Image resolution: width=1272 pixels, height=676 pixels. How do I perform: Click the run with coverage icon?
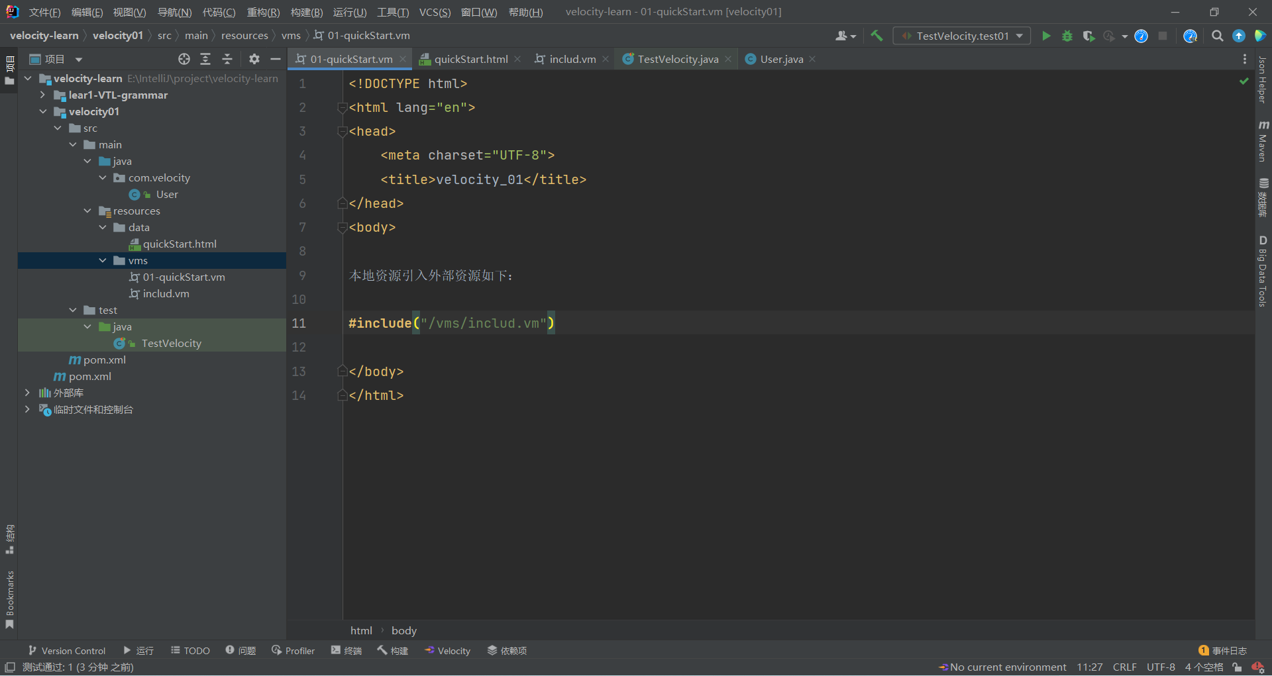(1088, 36)
